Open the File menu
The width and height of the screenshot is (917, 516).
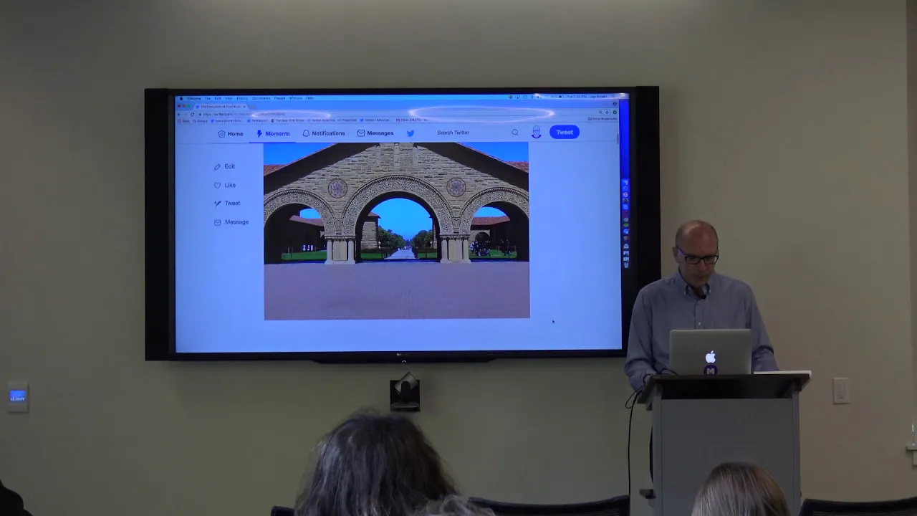(x=208, y=98)
